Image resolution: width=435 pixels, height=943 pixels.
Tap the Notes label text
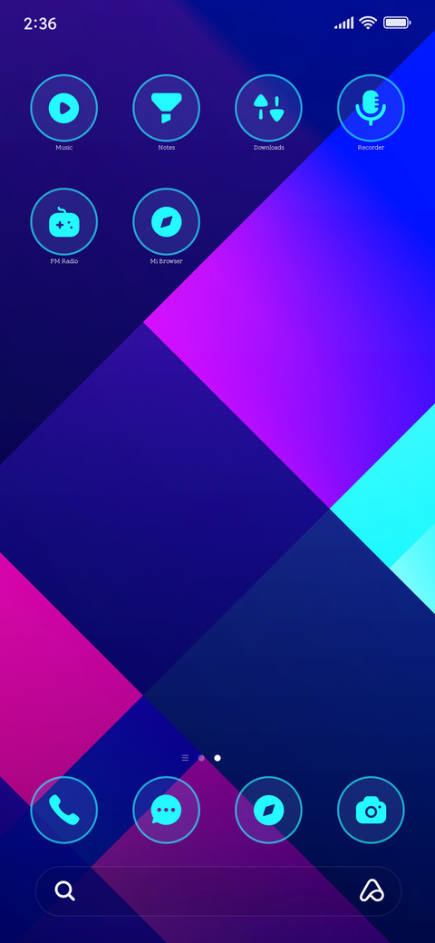click(167, 147)
